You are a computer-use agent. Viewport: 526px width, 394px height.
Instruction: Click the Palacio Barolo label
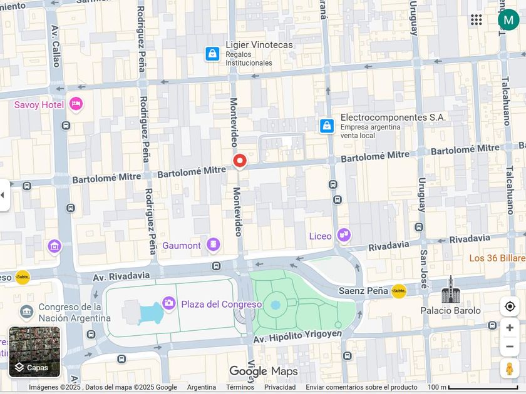click(450, 311)
